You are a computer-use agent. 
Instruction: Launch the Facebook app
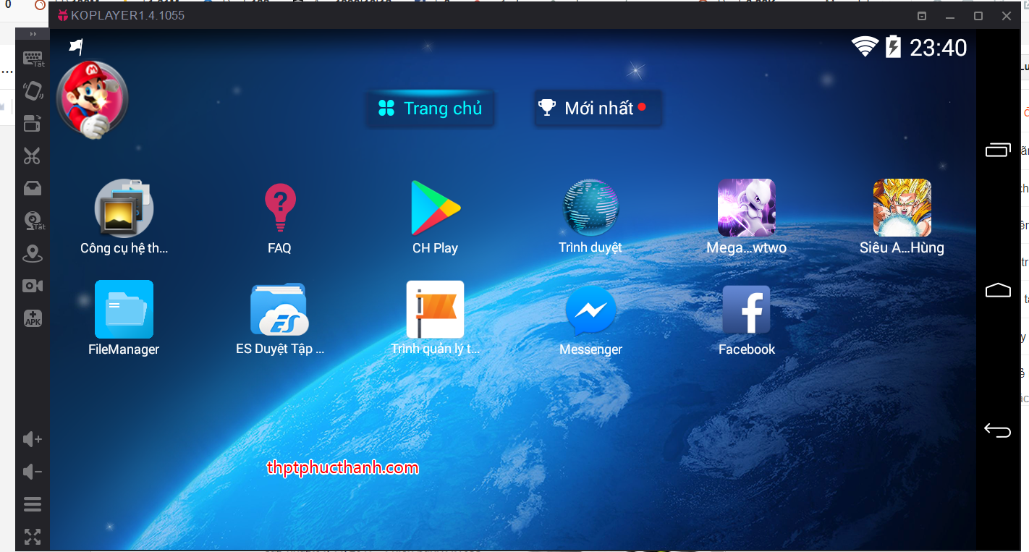(747, 319)
